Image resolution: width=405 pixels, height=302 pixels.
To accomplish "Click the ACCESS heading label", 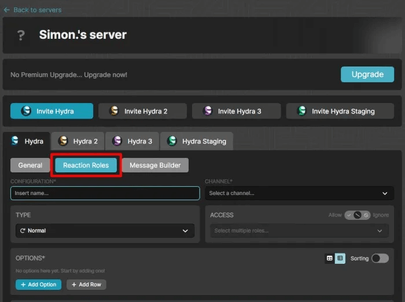I will click(222, 215).
